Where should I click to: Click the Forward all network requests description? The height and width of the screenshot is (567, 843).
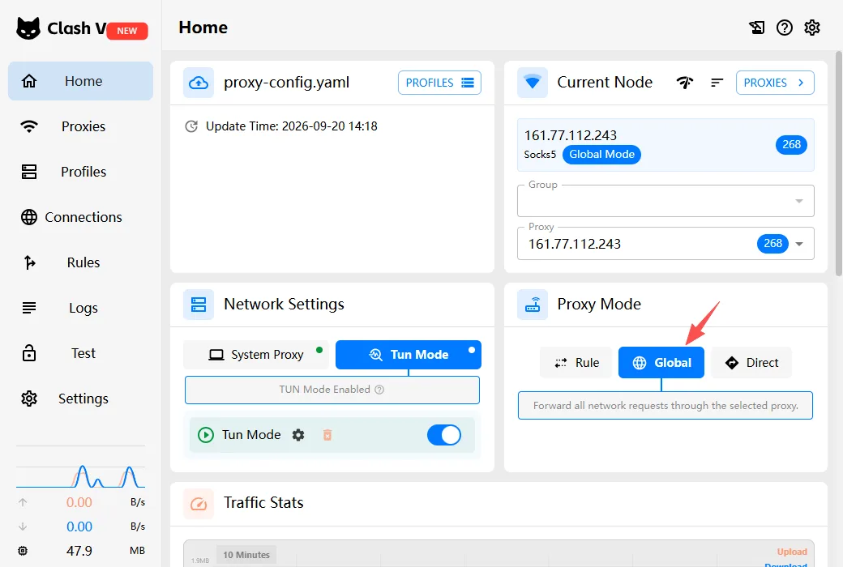(x=665, y=406)
